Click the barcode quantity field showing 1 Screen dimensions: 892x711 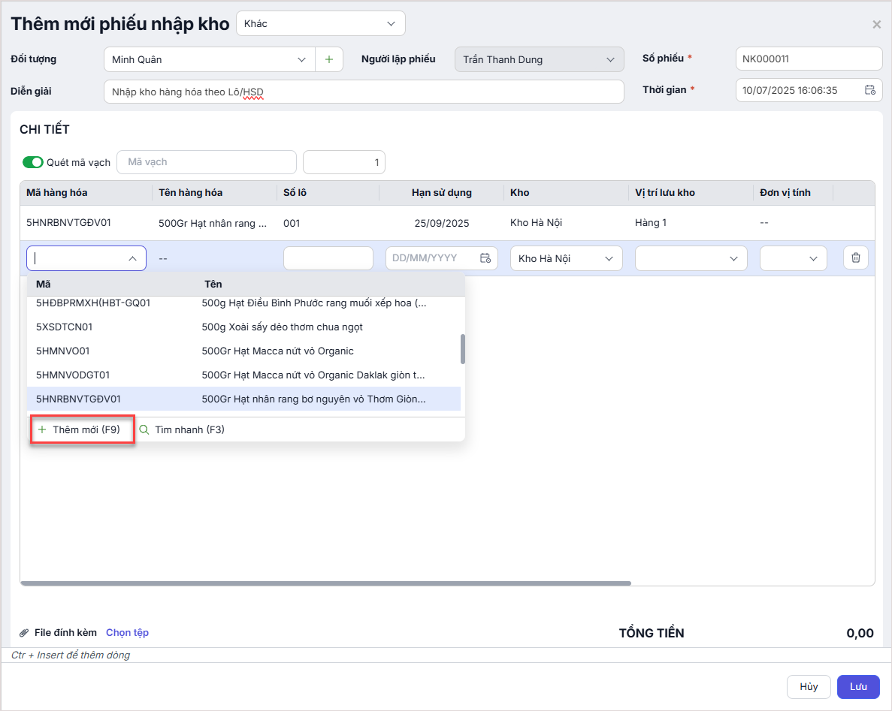tap(344, 162)
